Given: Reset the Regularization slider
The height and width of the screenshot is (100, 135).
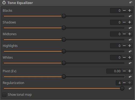Looking at the screenshot, I should coord(130,89).
